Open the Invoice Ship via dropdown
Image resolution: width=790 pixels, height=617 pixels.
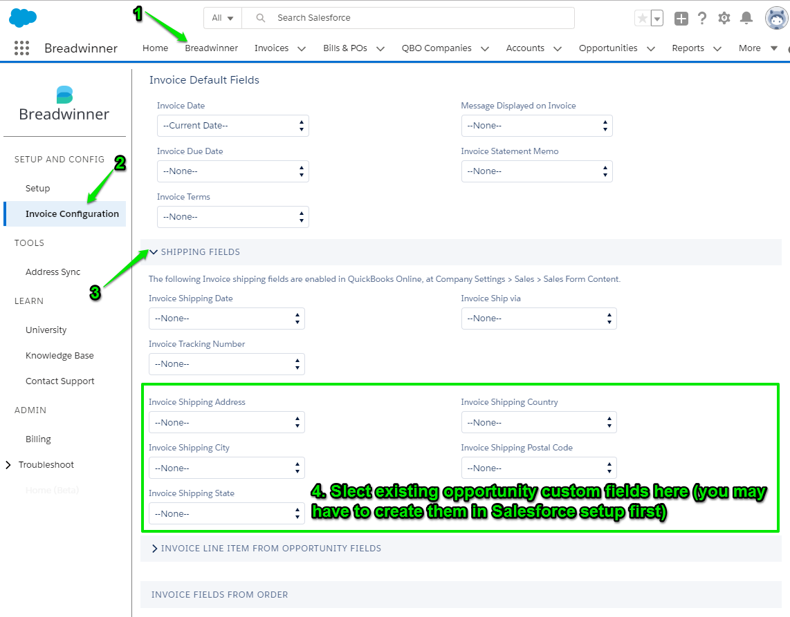tap(539, 319)
